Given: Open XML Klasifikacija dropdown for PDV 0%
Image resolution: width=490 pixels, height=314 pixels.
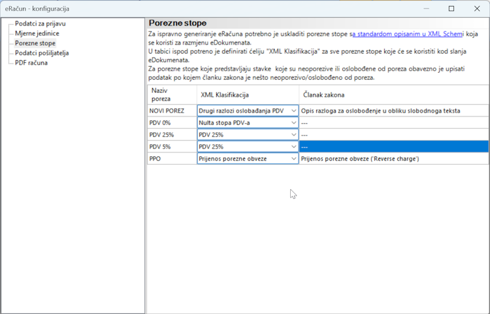Looking at the screenshot, I should tap(293, 123).
